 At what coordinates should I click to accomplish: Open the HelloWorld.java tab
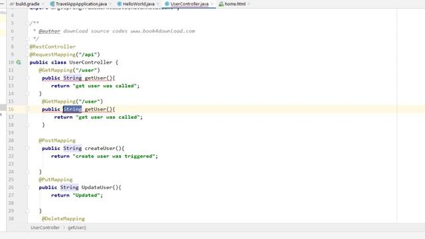click(139, 4)
